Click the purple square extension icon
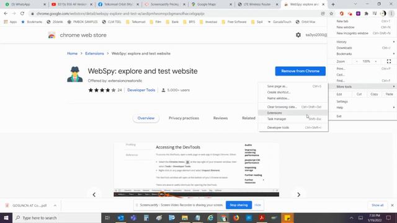397x223 pixels. (358, 14)
